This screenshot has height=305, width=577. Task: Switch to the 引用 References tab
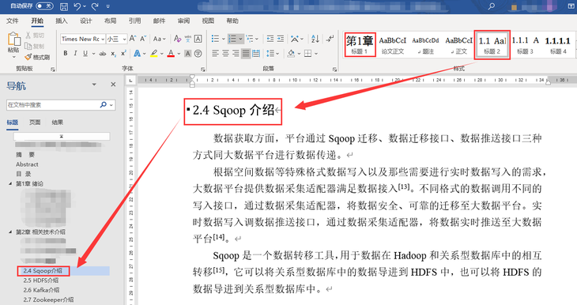point(134,21)
